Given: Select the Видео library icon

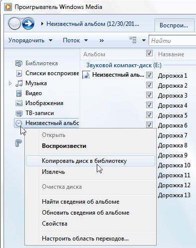Looking at the screenshot, I should (x=19, y=93).
